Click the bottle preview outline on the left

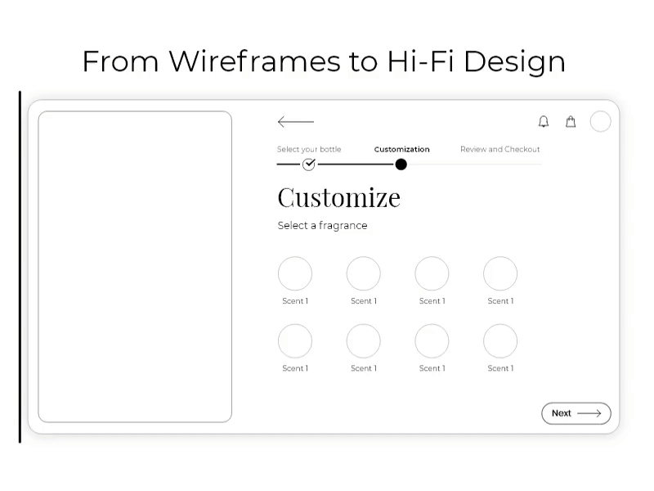coord(135,268)
